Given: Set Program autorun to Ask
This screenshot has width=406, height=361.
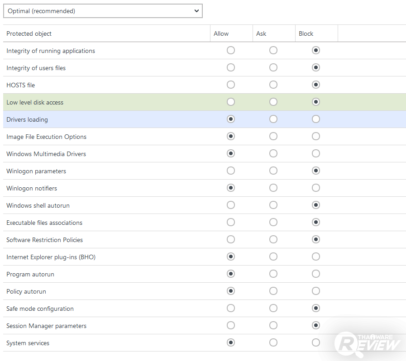Looking at the screenshot, I should coord(273,274).
